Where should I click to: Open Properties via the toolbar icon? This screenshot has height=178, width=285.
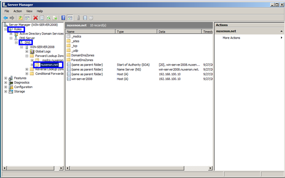pyautogui.click(x=42, y=18)
